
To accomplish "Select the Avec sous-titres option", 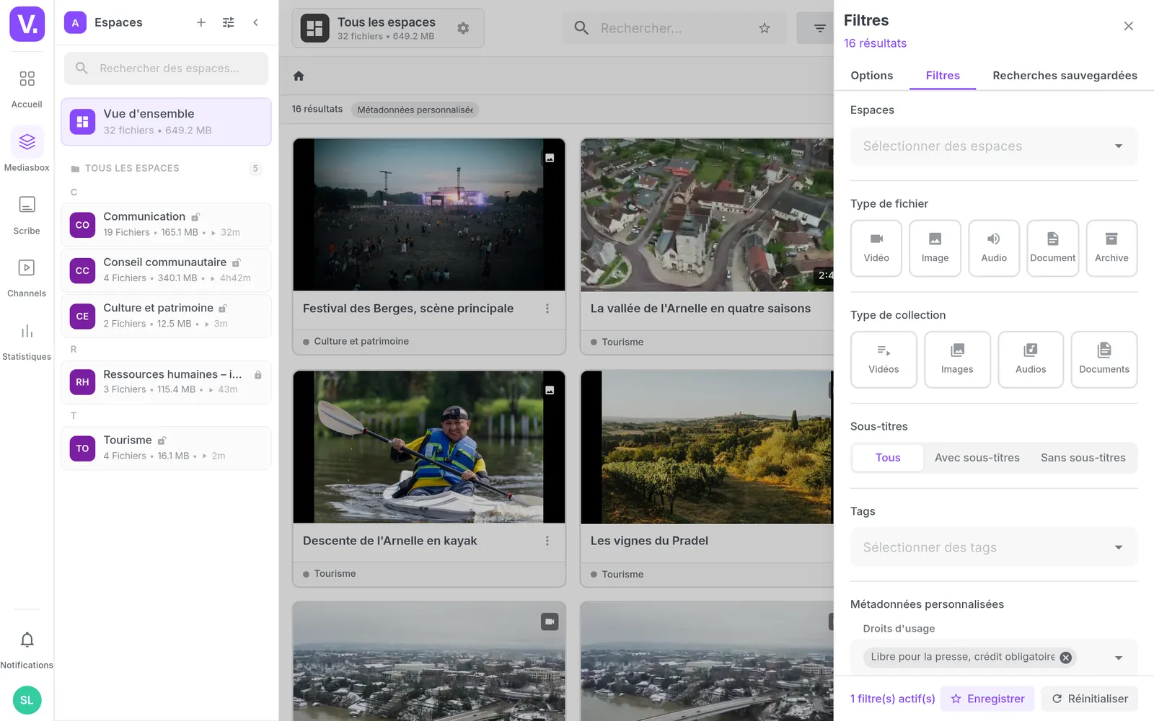I will [977, 458].
